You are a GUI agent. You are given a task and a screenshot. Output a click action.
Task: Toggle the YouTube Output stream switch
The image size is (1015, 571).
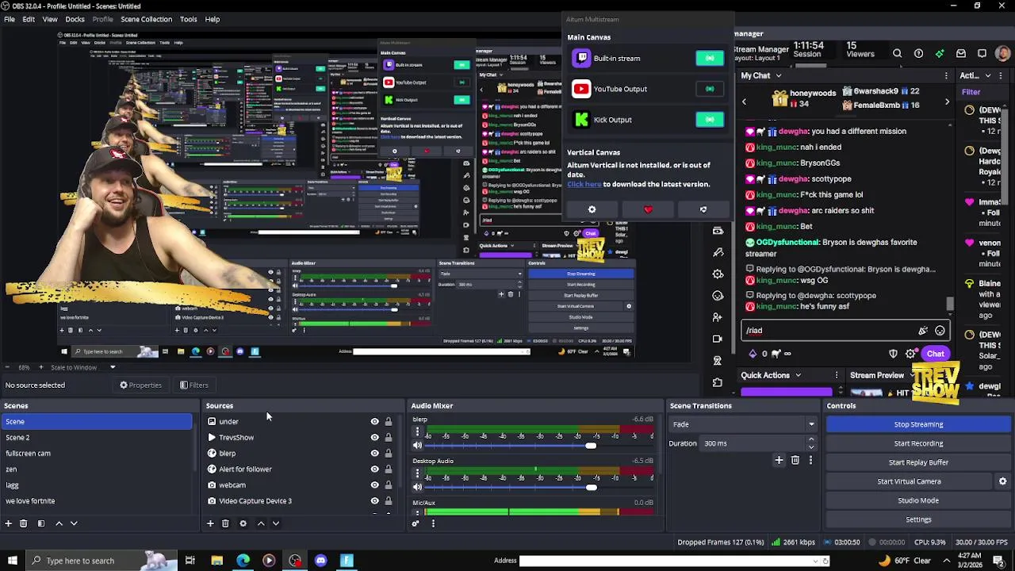pyautogui.click(x=710, y=89)
